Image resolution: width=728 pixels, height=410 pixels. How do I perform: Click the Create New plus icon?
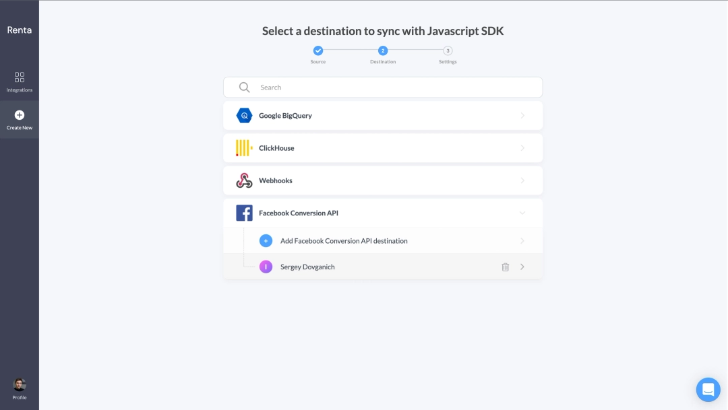click(x=18, y=116)
